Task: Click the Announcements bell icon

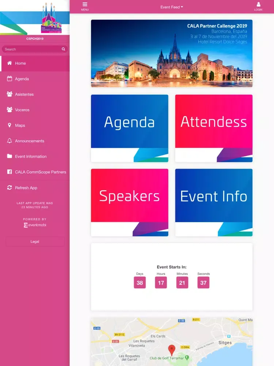Action: coord(9,141)
